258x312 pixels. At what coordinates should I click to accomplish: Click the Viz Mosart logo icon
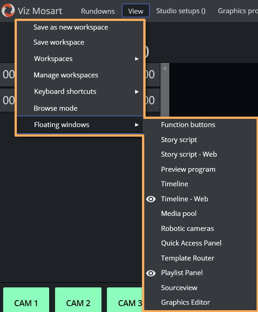[8, 10]
